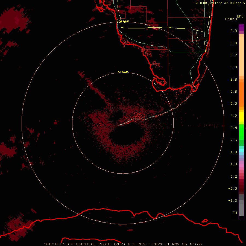Click the 7.4 value on the color scale
Image resolution: width=246 pixels, height=246 pixels.
tap(234, 67)
